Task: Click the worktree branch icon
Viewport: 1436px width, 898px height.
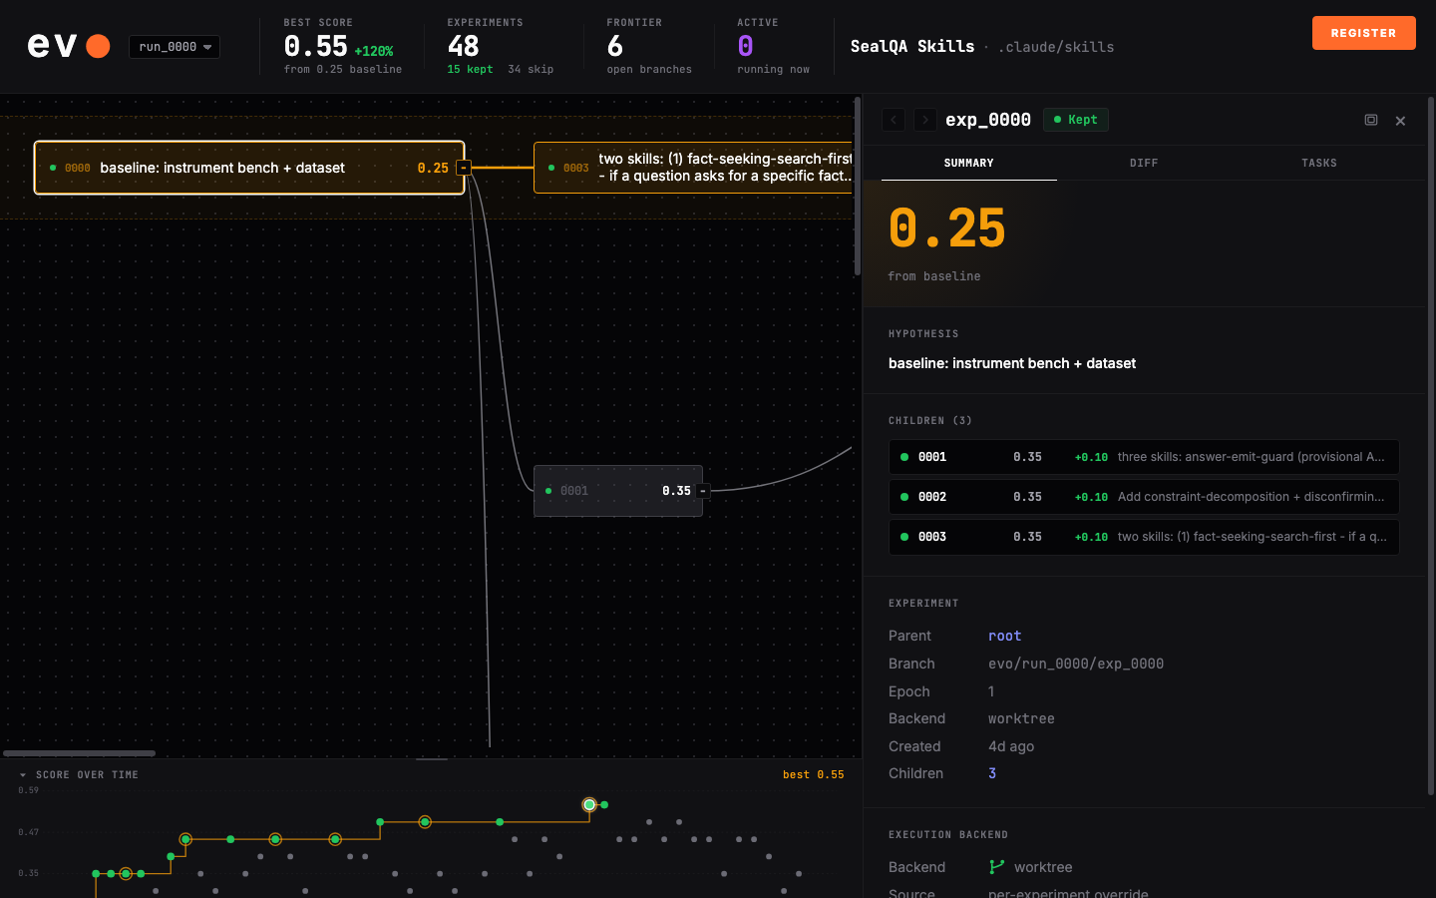Action: pyautogui.click(x=996, y=867)
